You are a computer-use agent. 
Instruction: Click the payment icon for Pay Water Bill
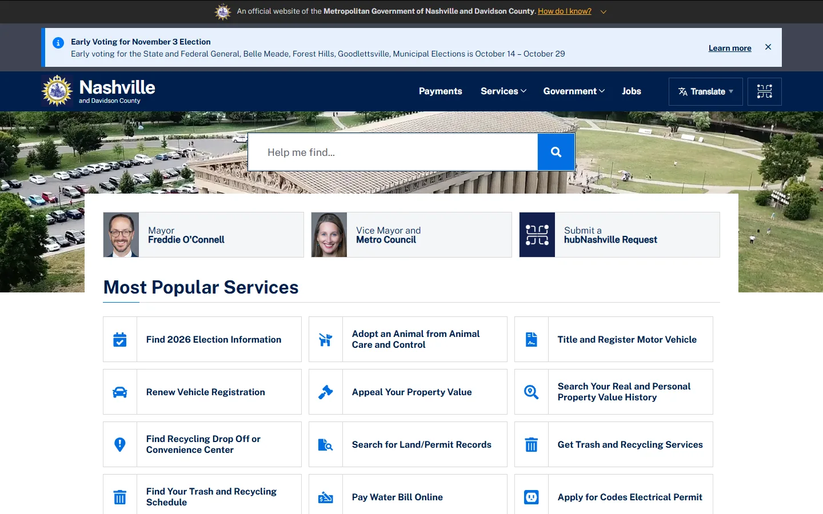point(326,497)
